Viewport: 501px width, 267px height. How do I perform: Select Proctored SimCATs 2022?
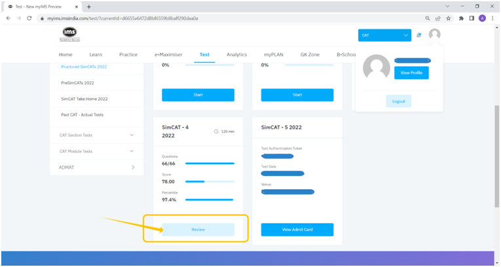(x=84, y=67)
